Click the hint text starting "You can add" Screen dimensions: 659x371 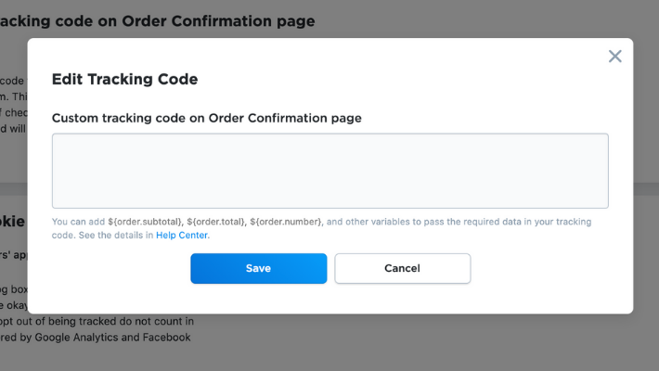point(79,222)
